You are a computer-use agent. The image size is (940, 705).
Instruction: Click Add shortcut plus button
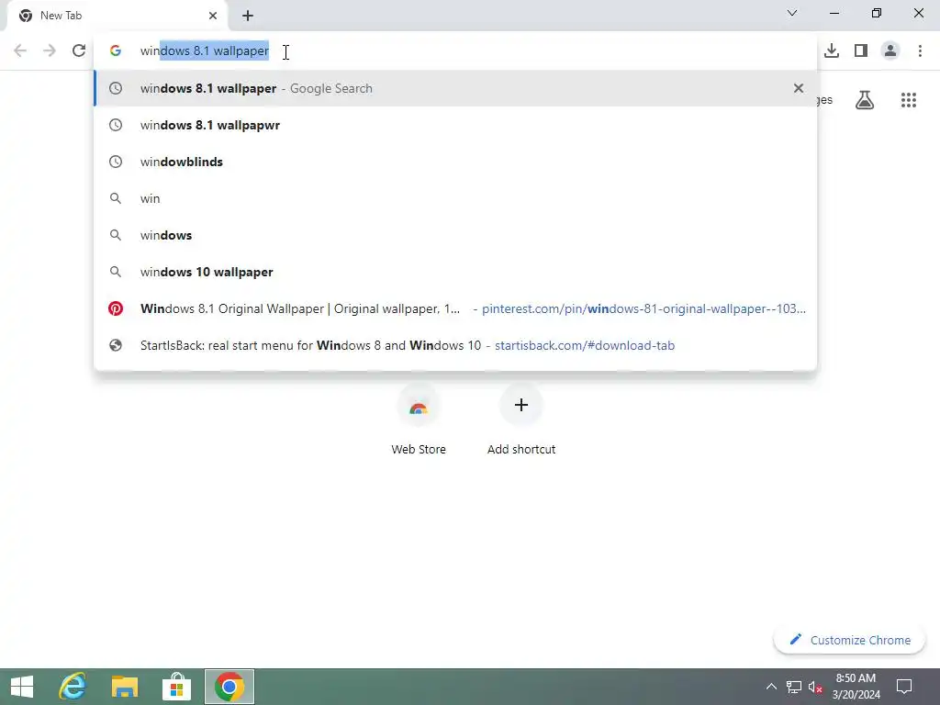point(521,405)
